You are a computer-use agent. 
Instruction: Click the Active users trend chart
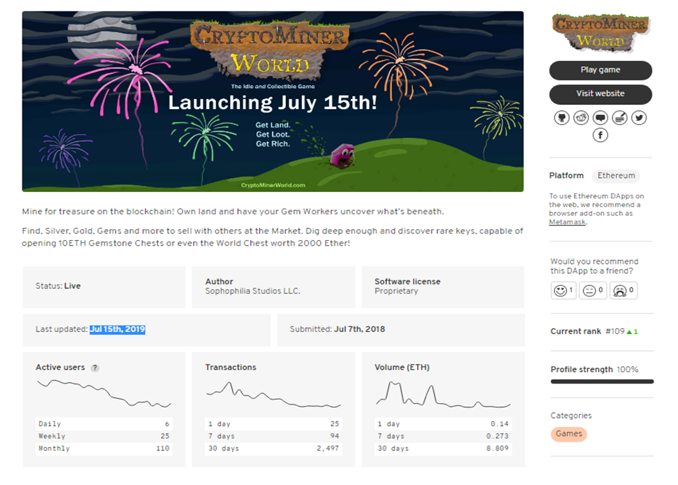click(104, 394)
